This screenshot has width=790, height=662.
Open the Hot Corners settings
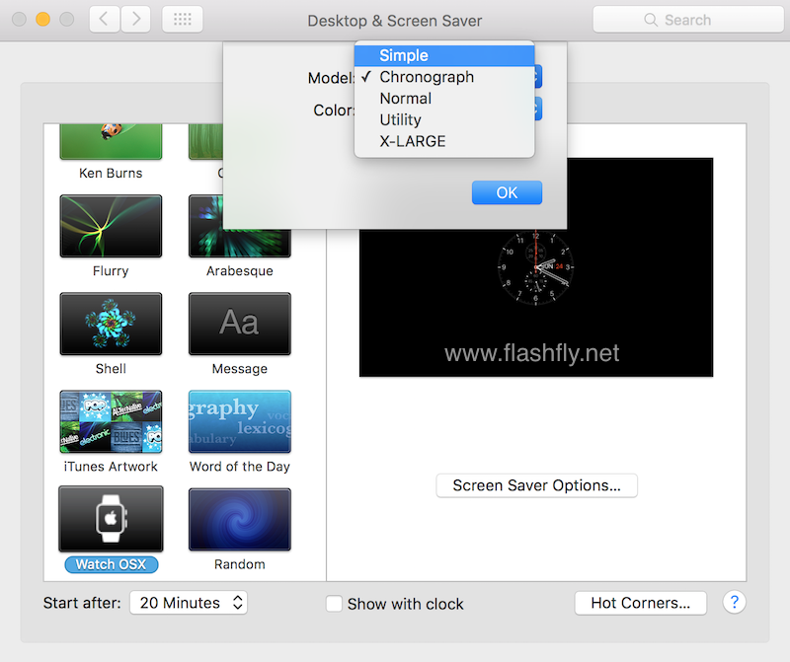coord(640,603)
